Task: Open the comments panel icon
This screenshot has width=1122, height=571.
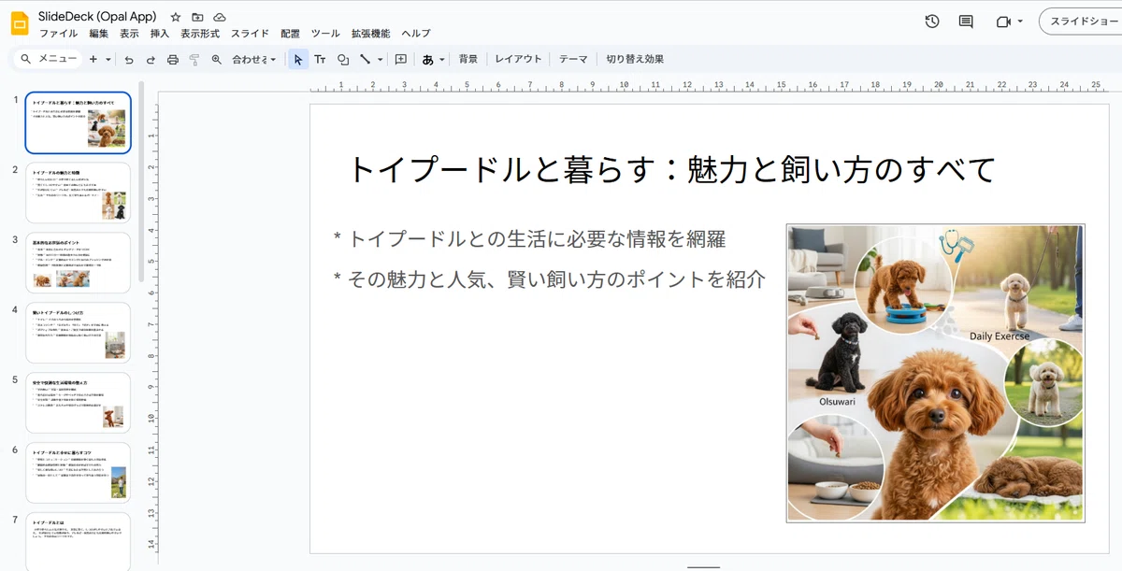Action: [x=966, y=21]
